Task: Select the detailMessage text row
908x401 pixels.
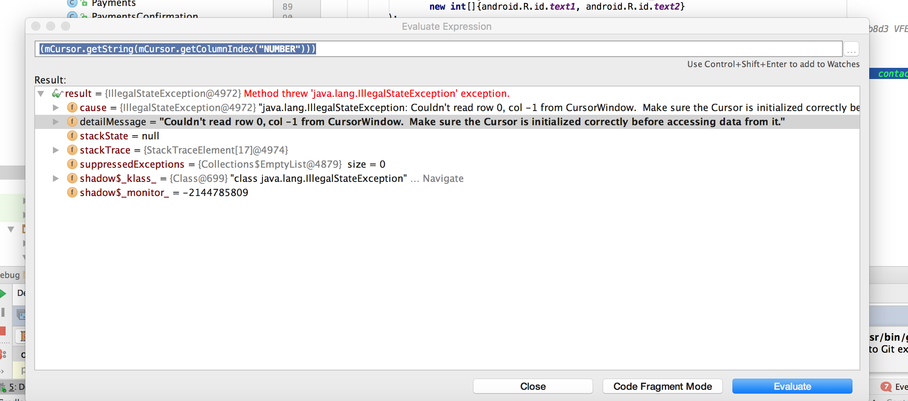Action: click(x=447, y=122)
